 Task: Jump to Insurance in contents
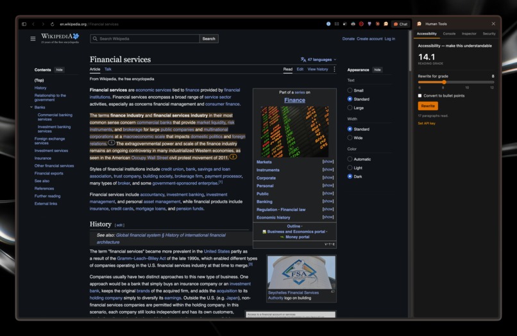tap(43, 158)
